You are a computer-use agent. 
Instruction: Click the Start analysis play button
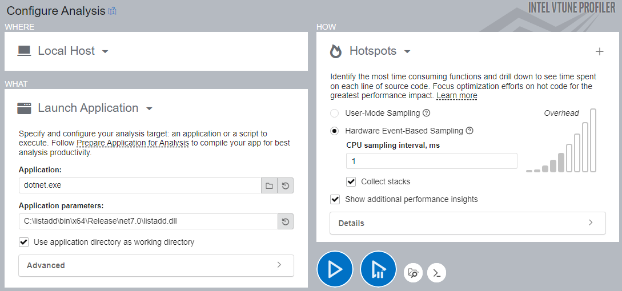[335, 269]
